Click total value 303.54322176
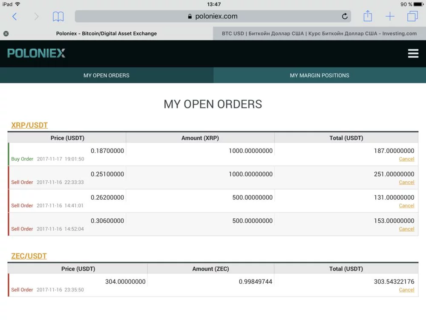The image size is (426, 320). pyautogui.click(x=394, y=282)
